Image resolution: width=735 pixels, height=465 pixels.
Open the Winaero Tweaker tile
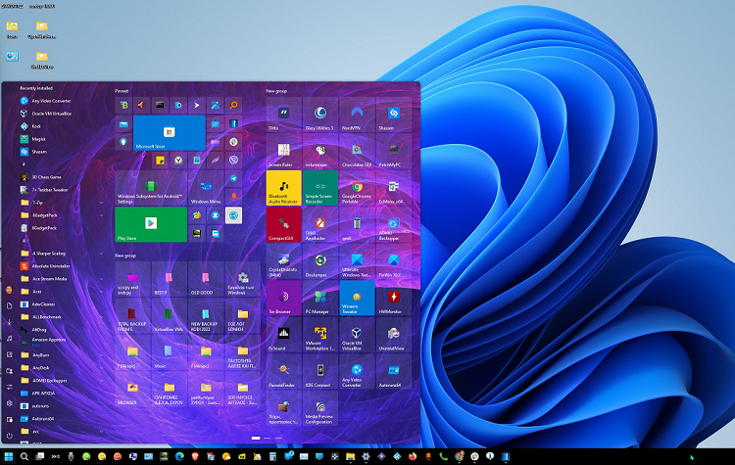(x=357, y=298)
